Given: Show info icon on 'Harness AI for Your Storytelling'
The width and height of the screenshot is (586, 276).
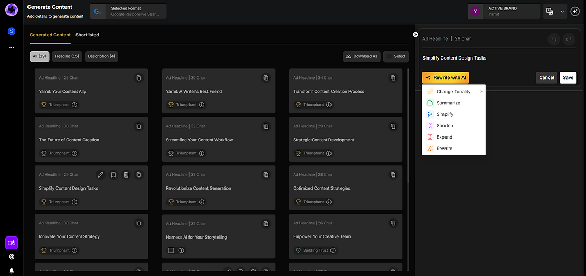Looking at the screenshot, I should [x=181, y=250].
